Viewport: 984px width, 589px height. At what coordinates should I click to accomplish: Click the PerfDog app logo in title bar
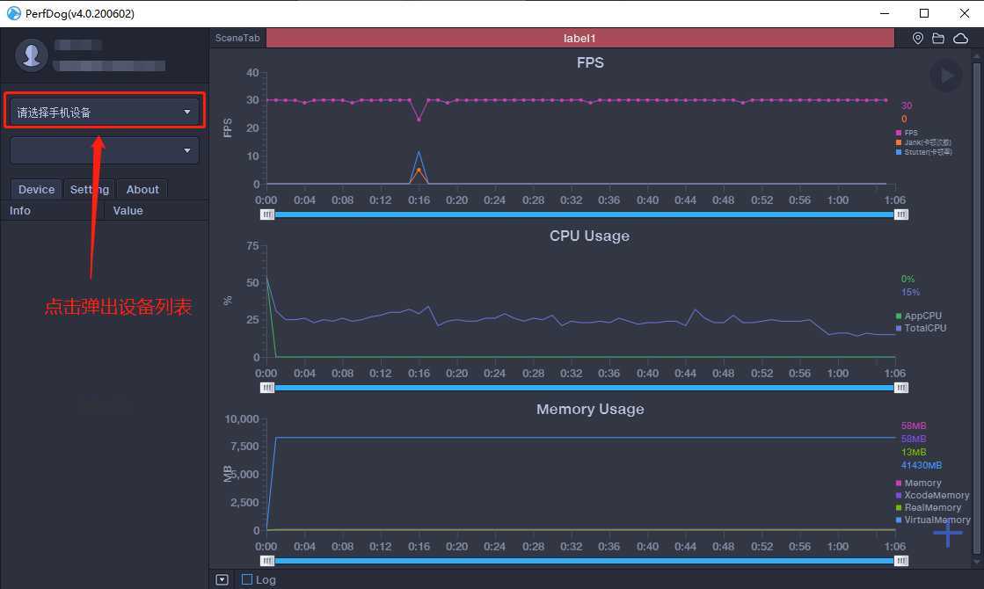(14, 13)
